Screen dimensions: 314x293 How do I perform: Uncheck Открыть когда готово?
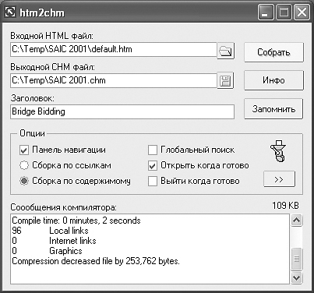click(153, 166)
